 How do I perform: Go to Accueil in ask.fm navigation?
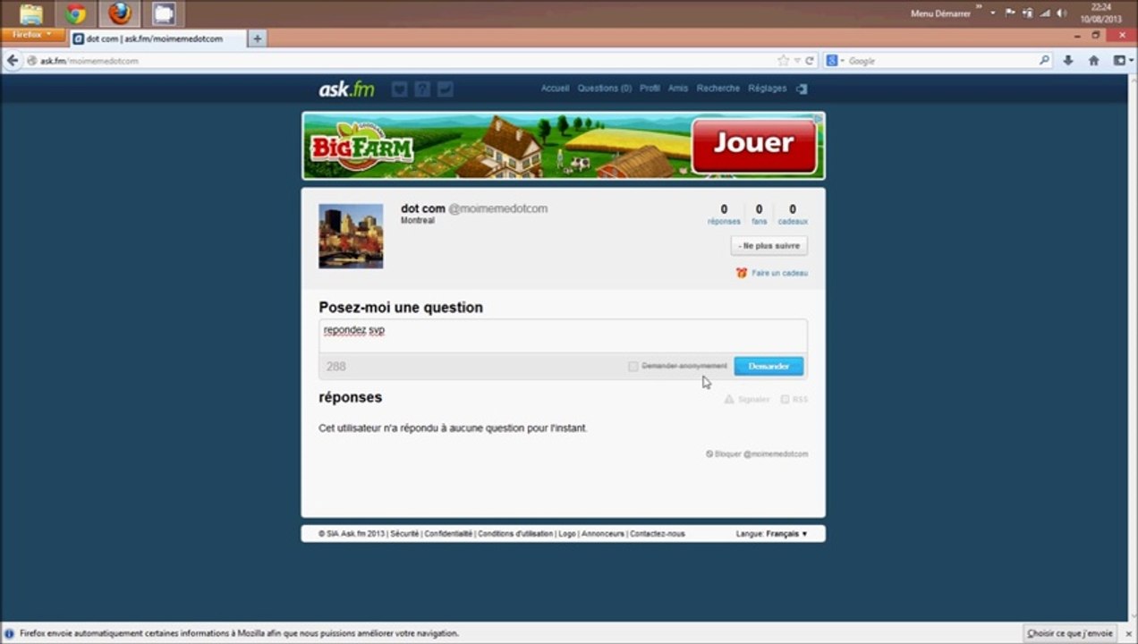click(555, 89)
